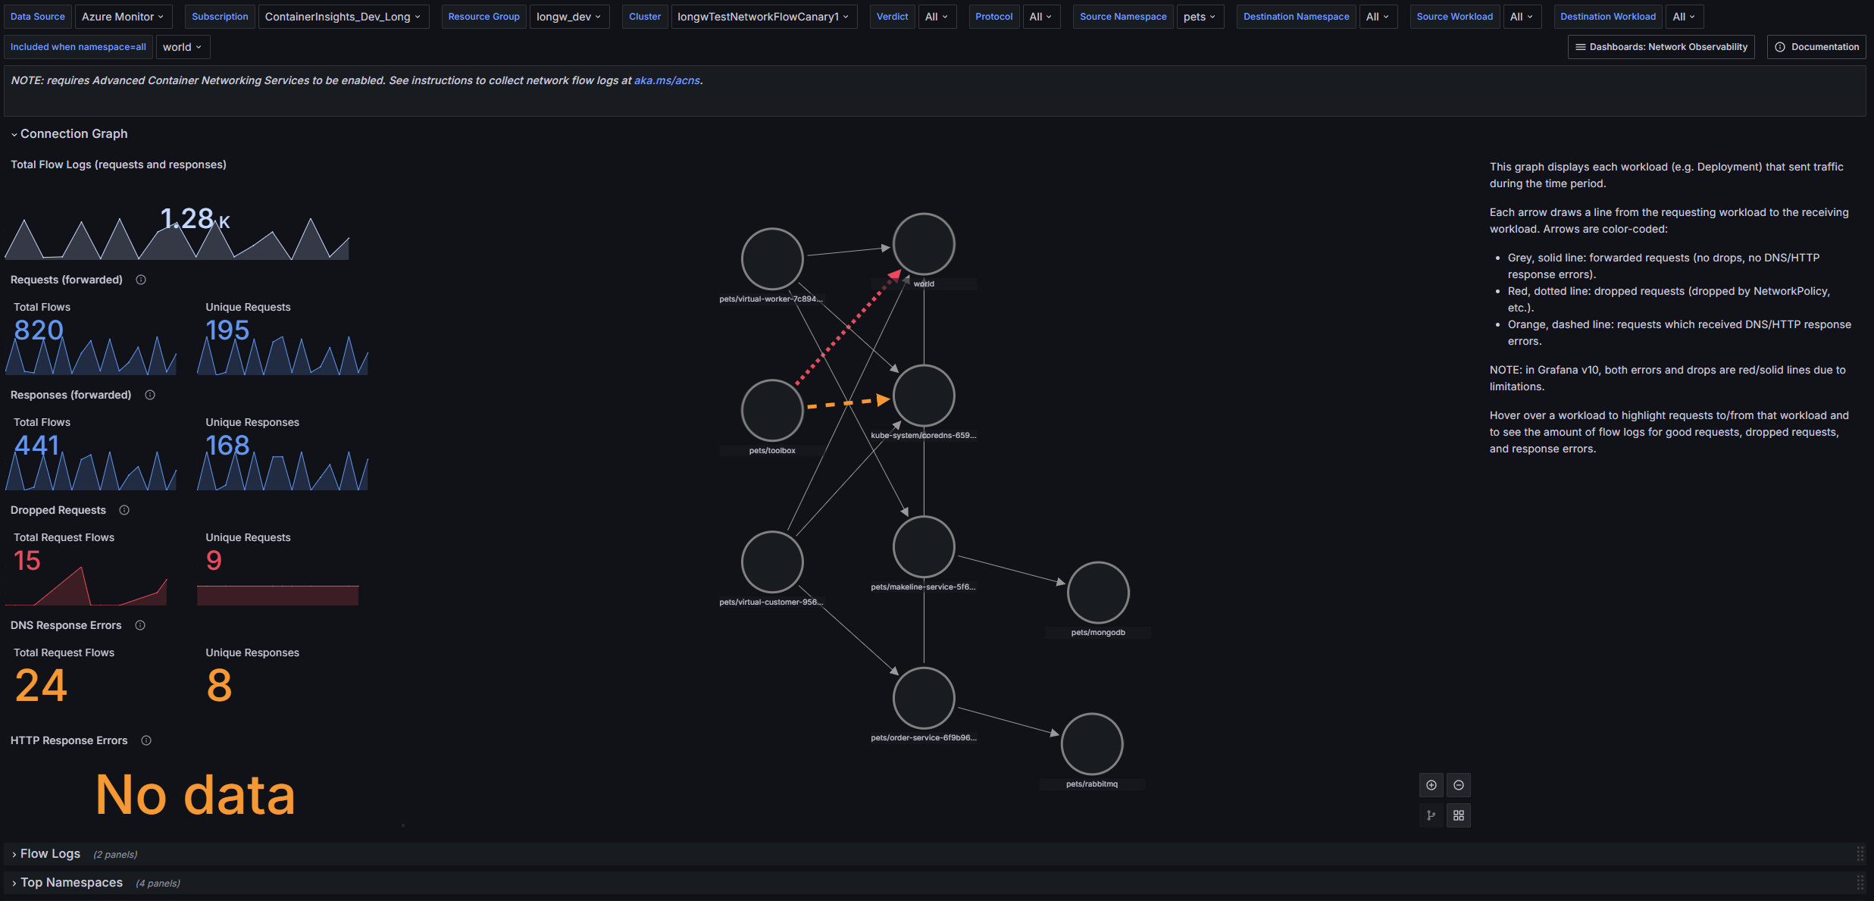The width and height of the screenshot is (1874, 901).
Task: Open the Cluster longwTestNetworkFlowCanary1 dropdown
Action: [763, 17]
